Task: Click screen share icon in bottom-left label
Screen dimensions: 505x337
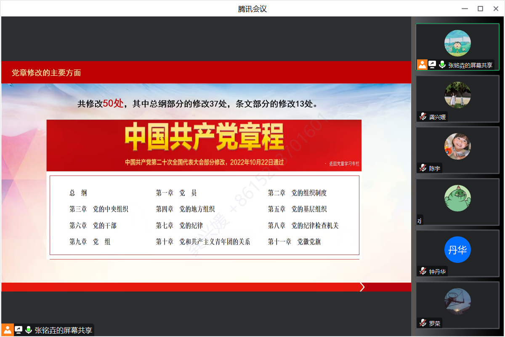Action: pos(19,330)
